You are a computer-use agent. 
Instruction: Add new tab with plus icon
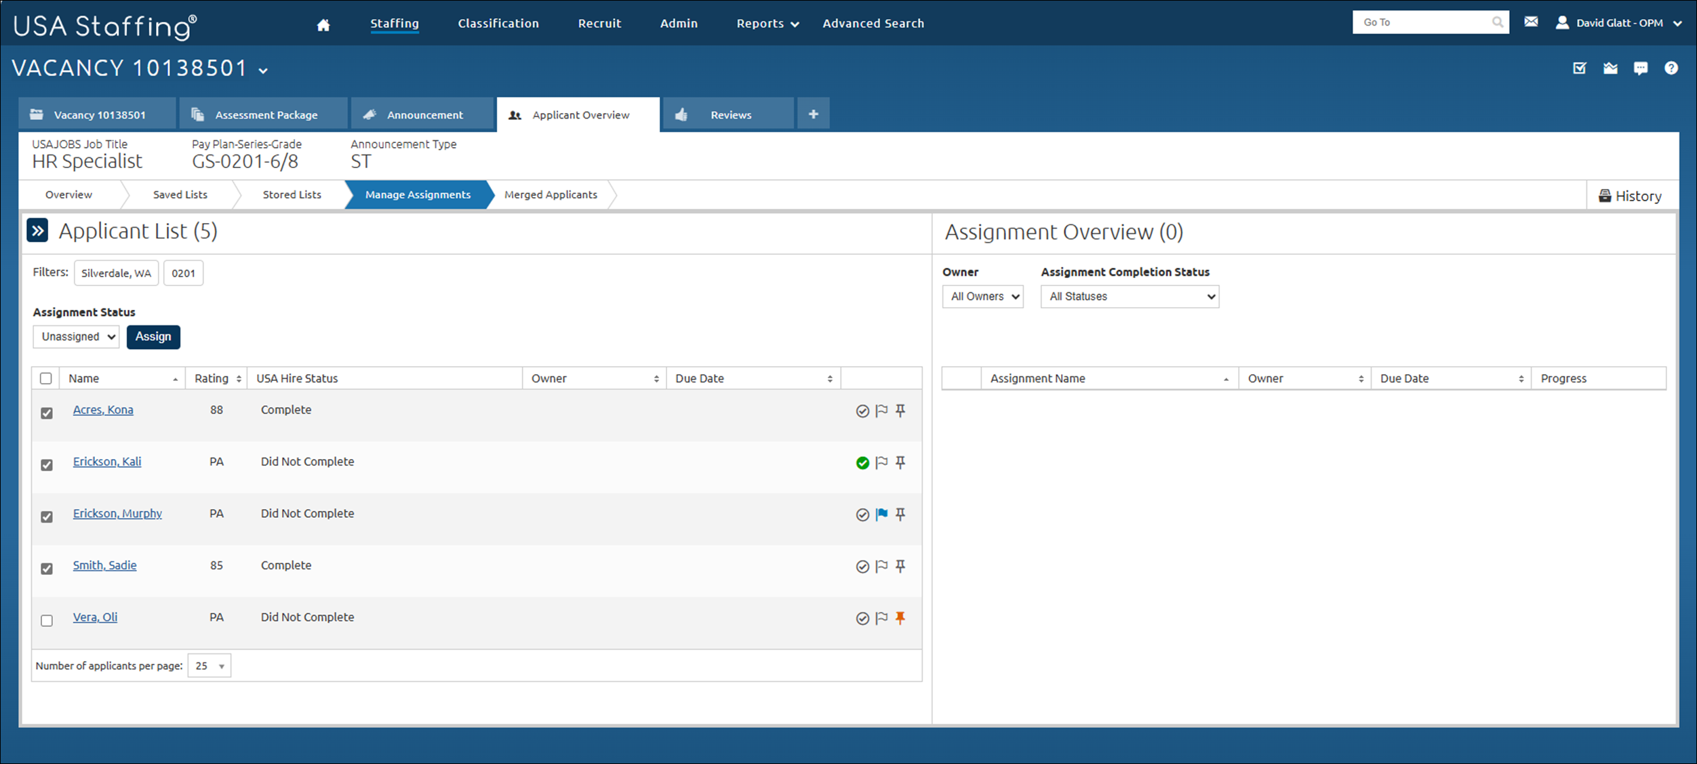point(813,114)
